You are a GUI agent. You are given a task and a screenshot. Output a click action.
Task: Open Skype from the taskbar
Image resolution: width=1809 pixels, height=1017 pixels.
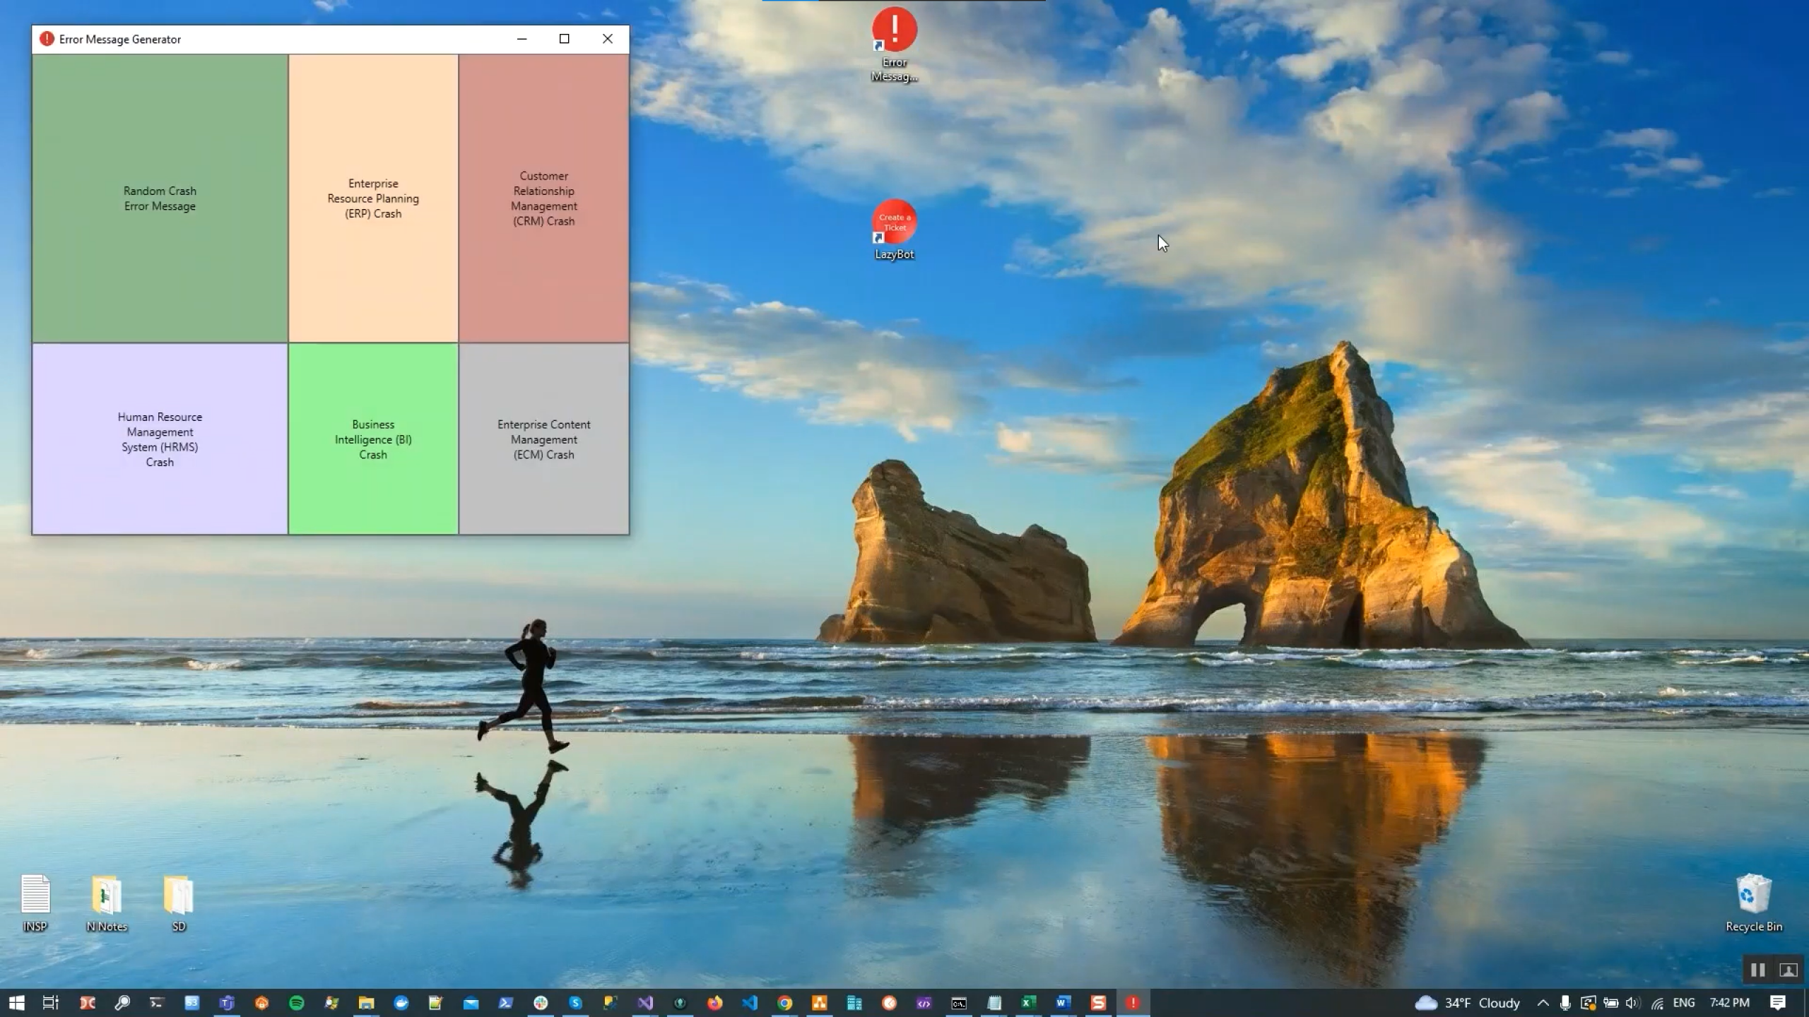[x=575, y=1003]
